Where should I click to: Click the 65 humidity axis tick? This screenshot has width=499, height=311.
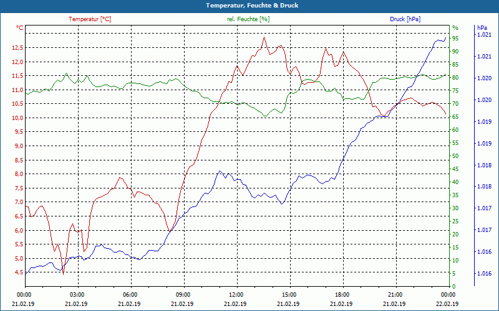pos(455,117)
